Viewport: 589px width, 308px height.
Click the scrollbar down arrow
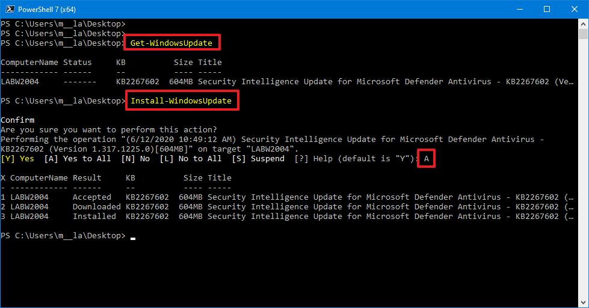point(584,303)
